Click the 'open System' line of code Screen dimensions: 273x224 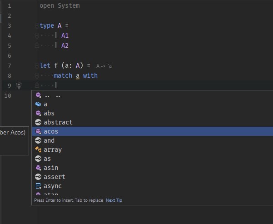click(x=60, y=6)
